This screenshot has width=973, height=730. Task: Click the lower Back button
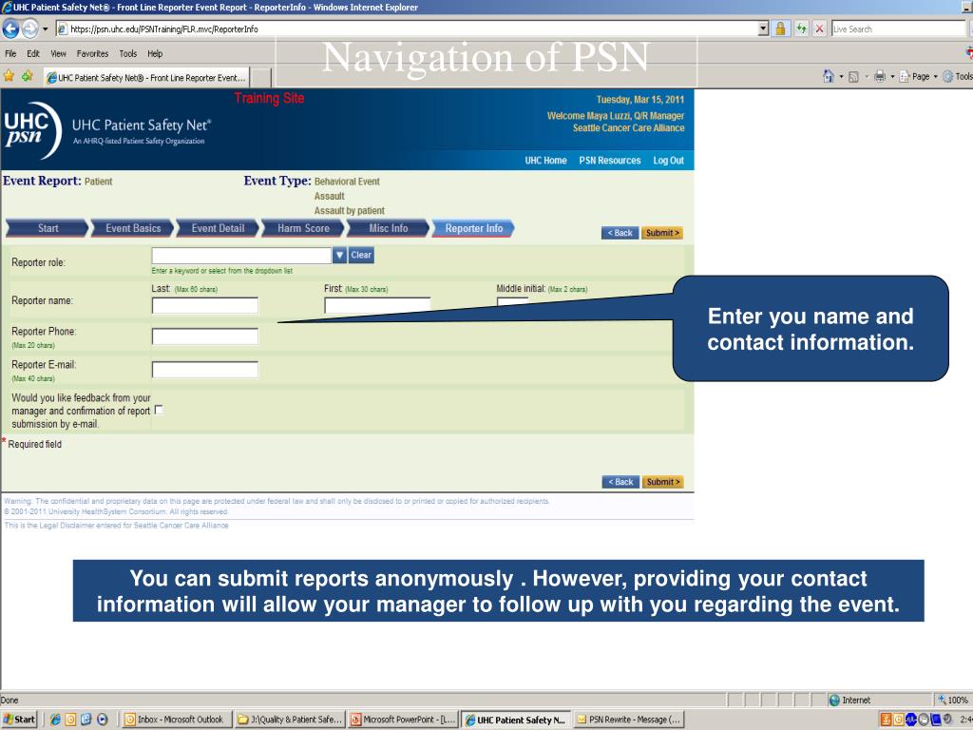coord(620,482)
